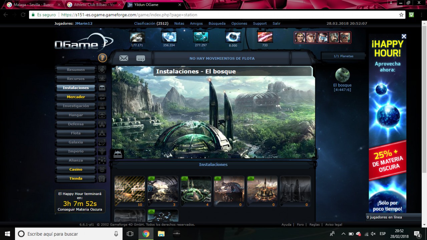Open the Flota menu
This screenshot has height=240, width=427.
tap(76, 133)
